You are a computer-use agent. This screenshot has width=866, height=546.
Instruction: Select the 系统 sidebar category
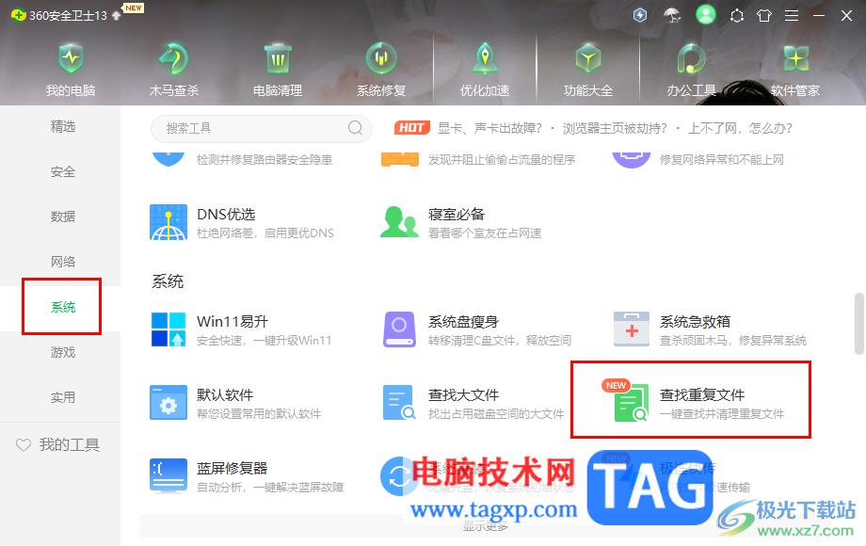point(63,307)
